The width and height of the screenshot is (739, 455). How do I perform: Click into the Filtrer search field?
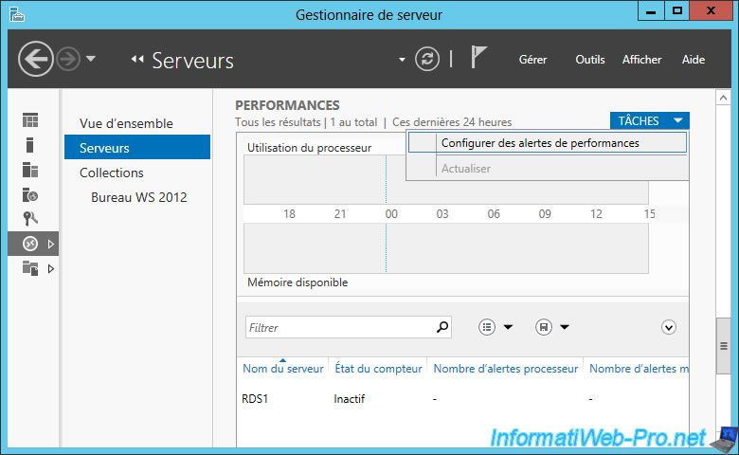pyautogui.click(x=349, y=327)
